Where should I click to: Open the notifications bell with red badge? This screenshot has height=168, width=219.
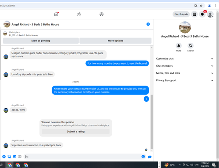[202, 14]
